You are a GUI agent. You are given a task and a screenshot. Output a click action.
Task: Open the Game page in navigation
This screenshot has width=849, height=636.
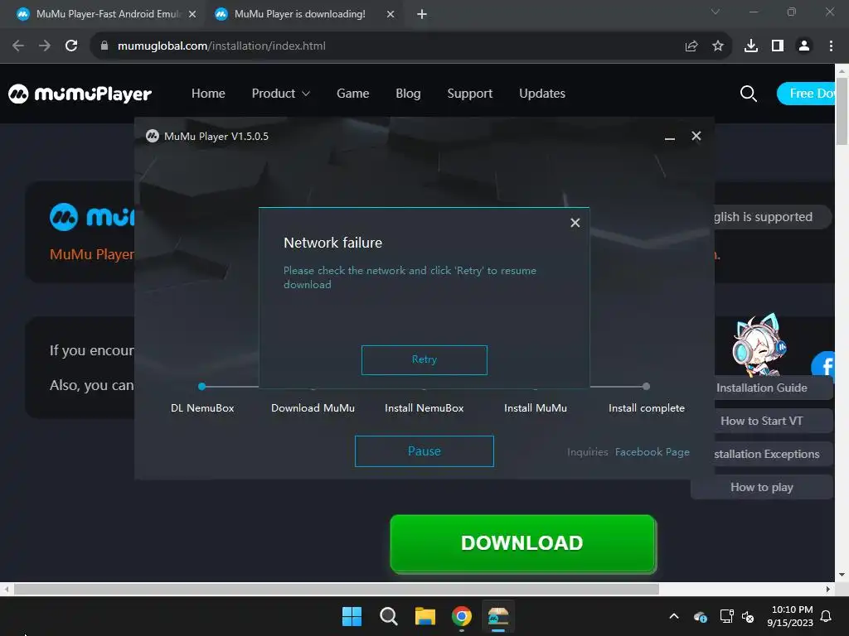coord(352,94)
